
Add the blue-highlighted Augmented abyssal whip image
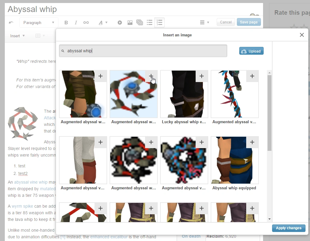point(151,76)
